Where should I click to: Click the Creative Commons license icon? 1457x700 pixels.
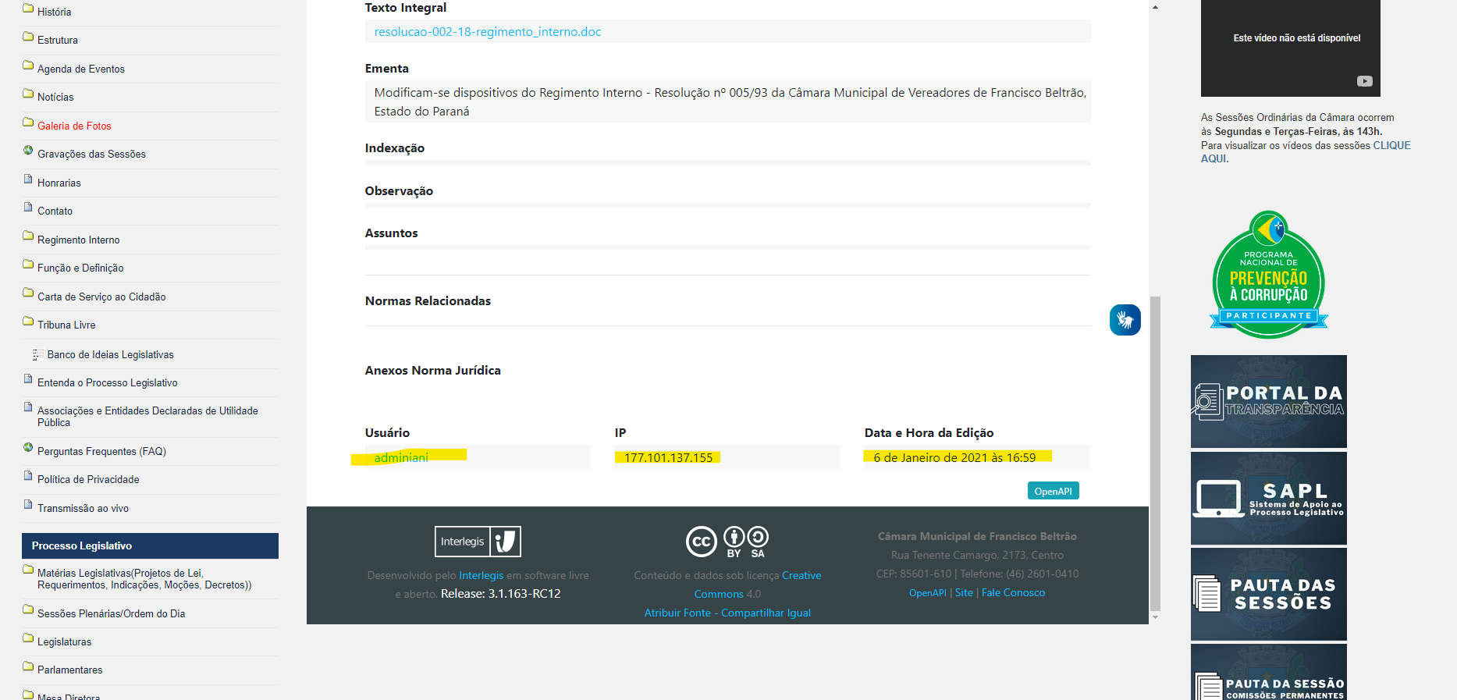click(727, 541)
